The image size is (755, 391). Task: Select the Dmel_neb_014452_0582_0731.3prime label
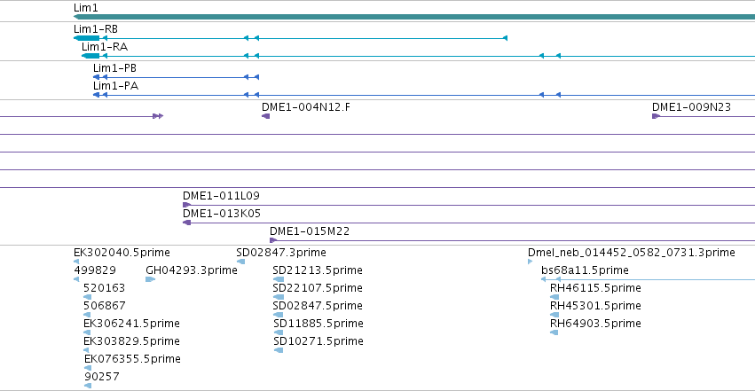(x=632, y=253)
